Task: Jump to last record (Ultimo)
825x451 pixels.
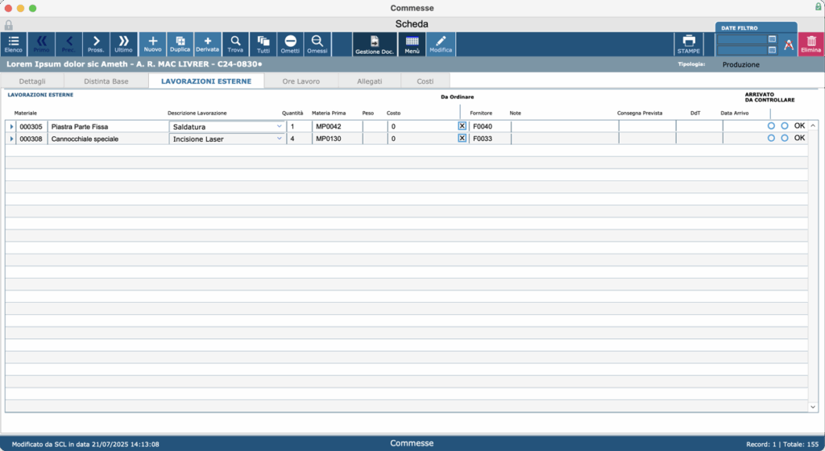Action: point(123,44)
